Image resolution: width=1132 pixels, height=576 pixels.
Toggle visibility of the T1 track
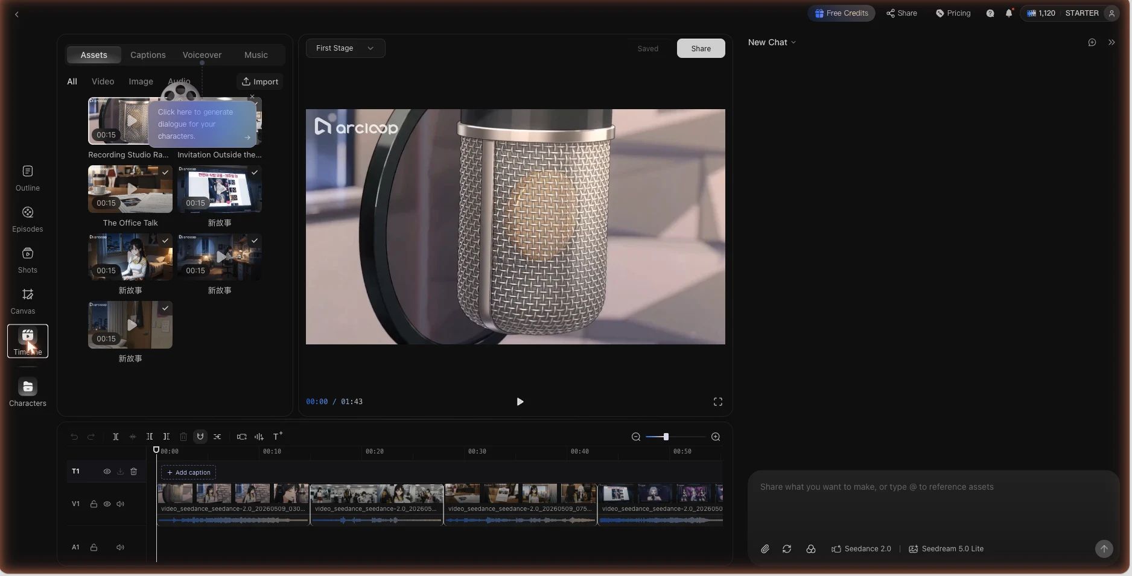[x=107, y=472]
